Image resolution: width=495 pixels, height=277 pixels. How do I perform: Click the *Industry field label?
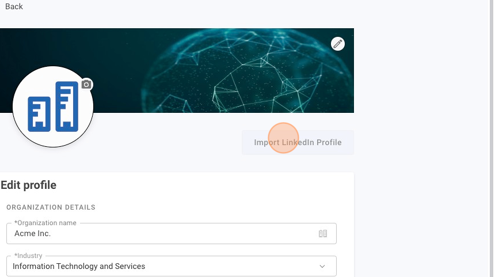tap(29, 256)
